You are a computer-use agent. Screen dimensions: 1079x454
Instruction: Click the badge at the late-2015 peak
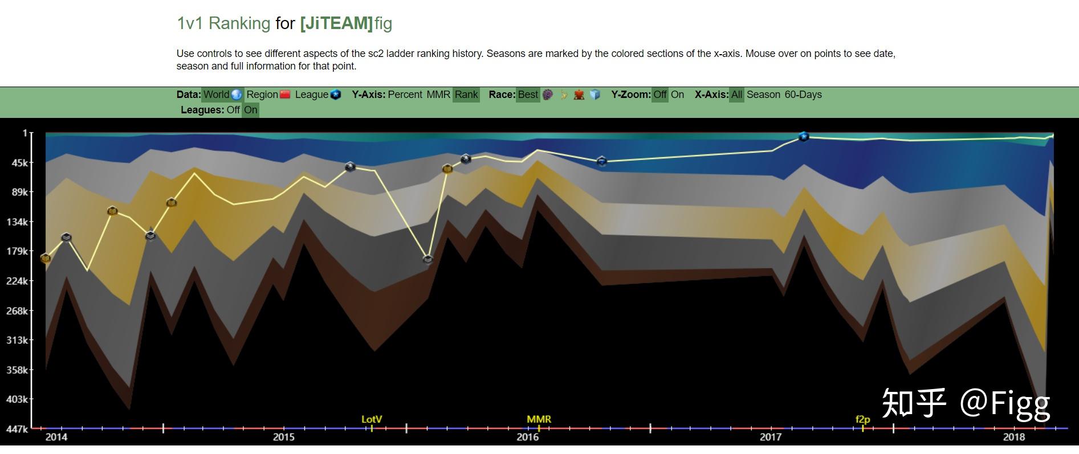click(466, 159)
